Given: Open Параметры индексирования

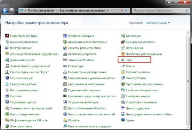Looking at the screenshot, I should pos(84,72).
